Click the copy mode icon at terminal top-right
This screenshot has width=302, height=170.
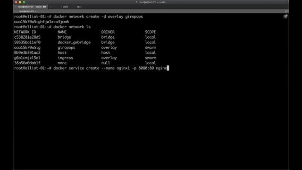tap(285, 17)
